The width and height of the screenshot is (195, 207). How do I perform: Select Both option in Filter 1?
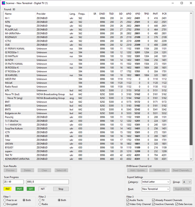[27, 200]
